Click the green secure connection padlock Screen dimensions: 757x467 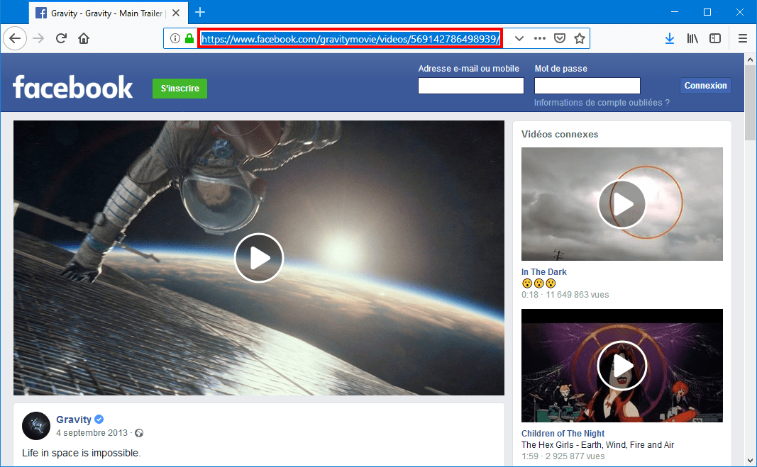click(x=189, y=38)
